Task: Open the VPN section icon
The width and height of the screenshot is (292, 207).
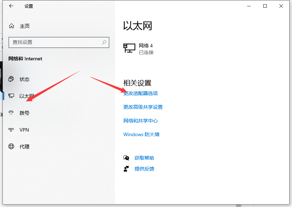Action: [12, 130]
